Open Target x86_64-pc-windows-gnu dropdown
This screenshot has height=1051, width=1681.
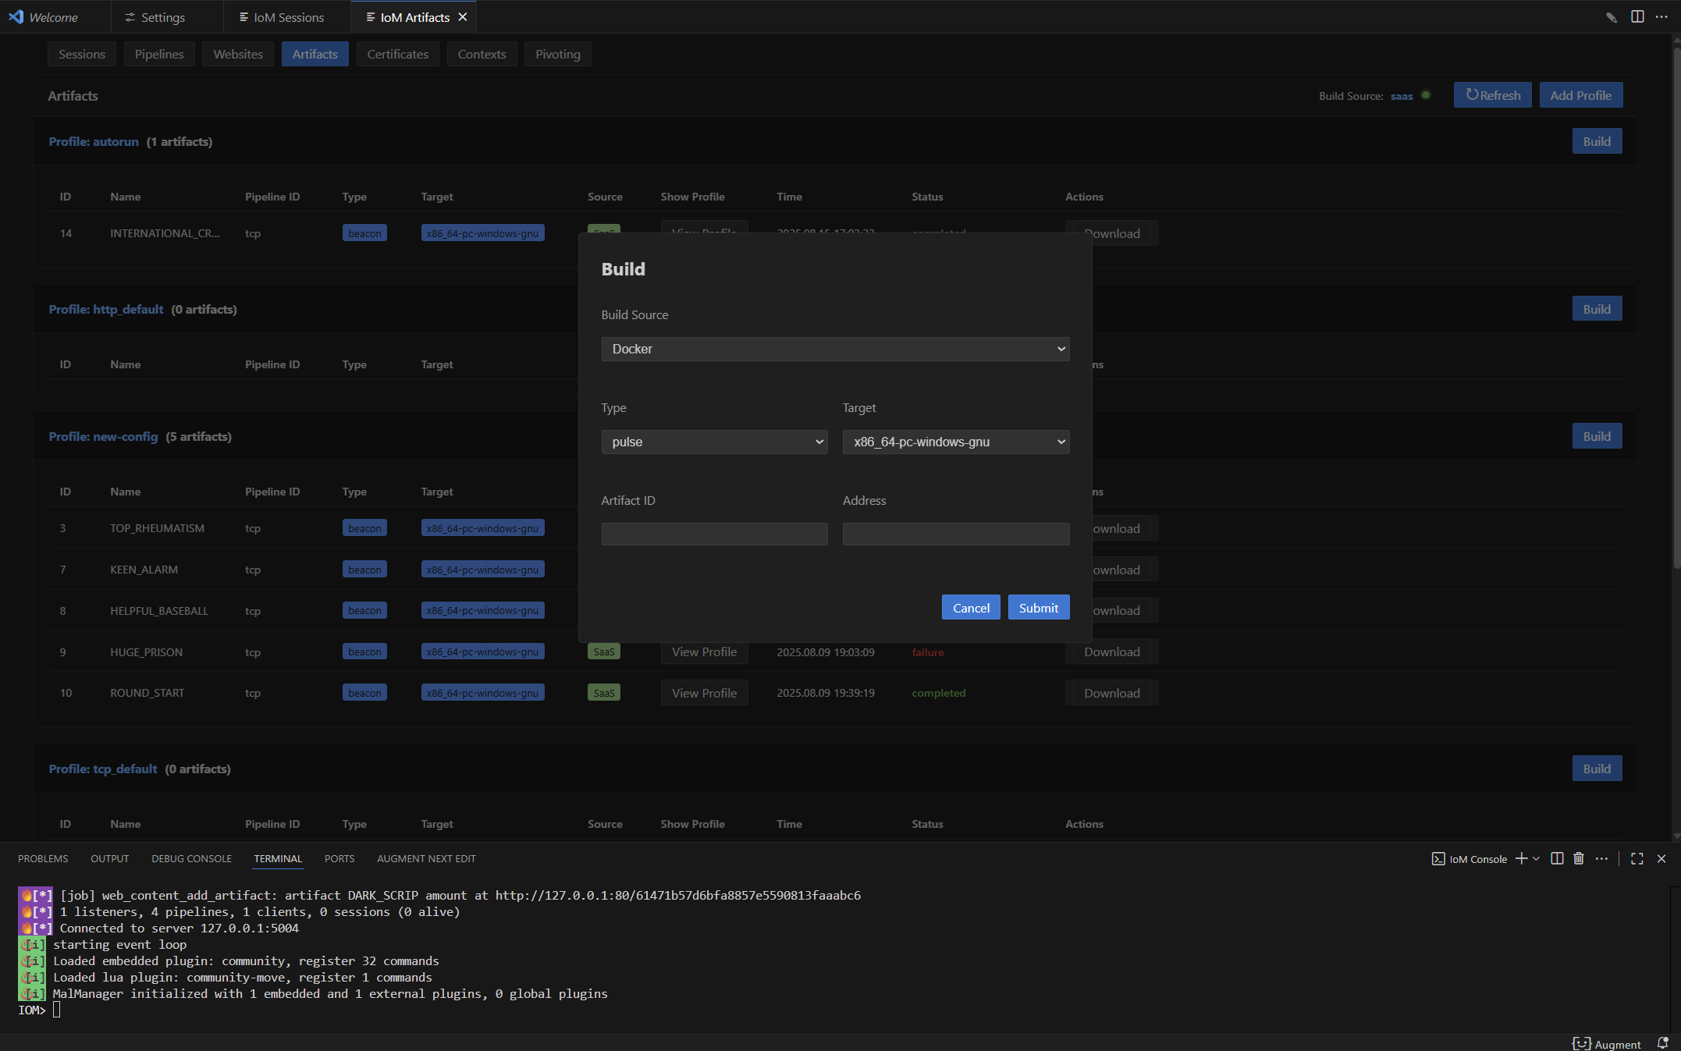pyautogui.click(x=955, y=442)
